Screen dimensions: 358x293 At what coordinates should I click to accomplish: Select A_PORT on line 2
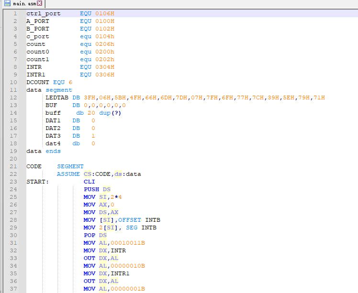(x=38, y=21)
